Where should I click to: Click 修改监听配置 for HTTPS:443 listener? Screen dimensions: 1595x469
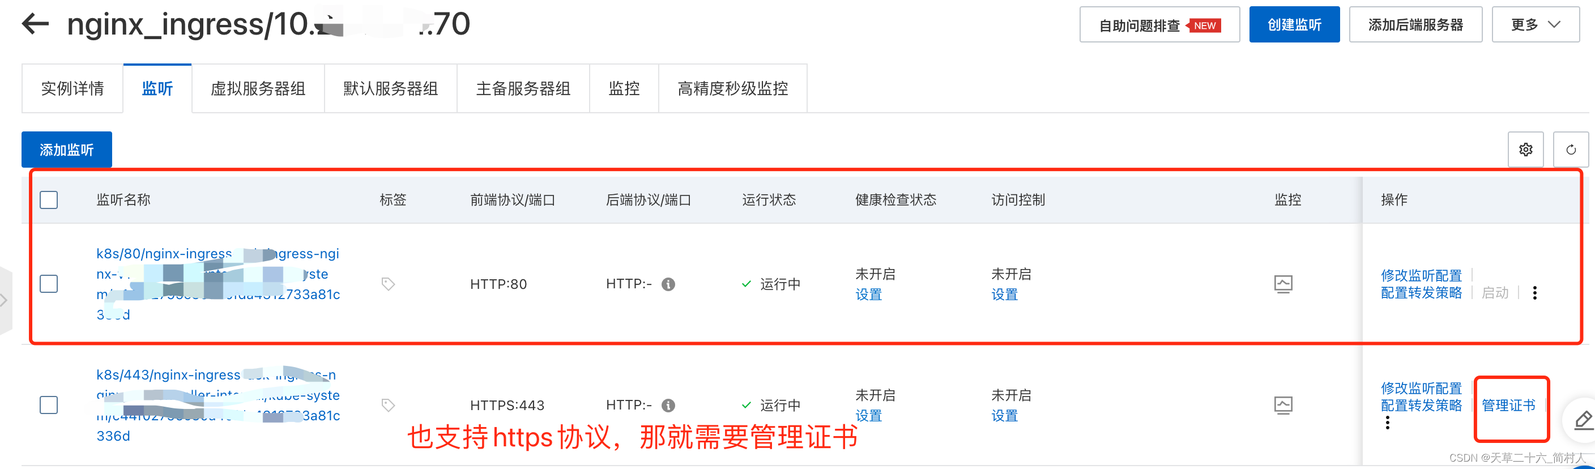click(1422, 388)
